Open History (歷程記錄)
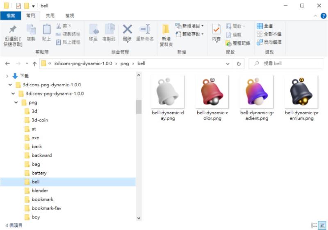 (238, 43)
